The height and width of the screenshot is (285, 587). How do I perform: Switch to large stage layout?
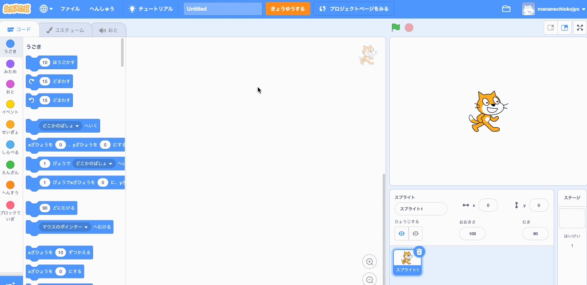point(565,28)
